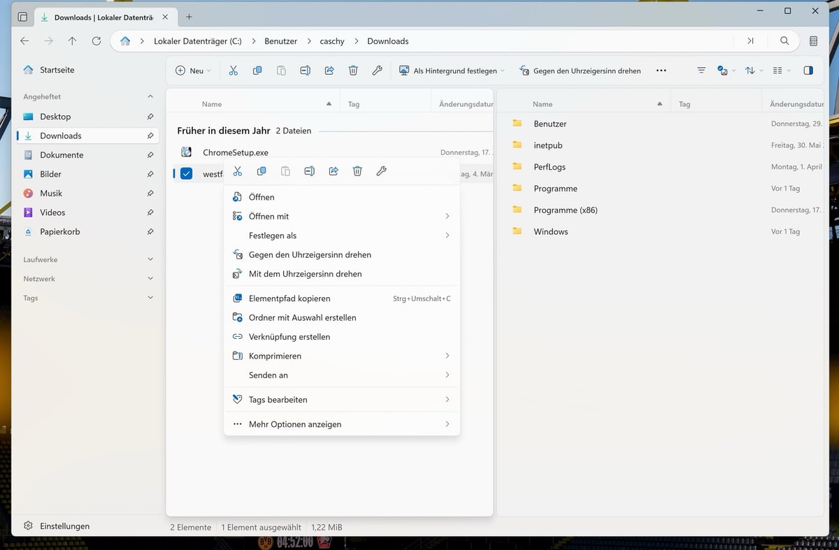Add a new tab with plus button

189,17
